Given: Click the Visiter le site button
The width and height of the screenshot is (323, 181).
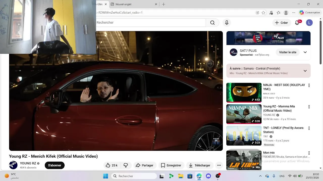Looking at the screenshot, I should pyautogui.click(x=288, y=52).
